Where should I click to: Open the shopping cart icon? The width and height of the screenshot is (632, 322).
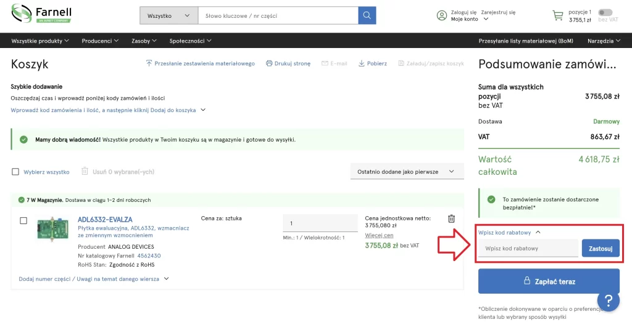click(x=558, y=15)
